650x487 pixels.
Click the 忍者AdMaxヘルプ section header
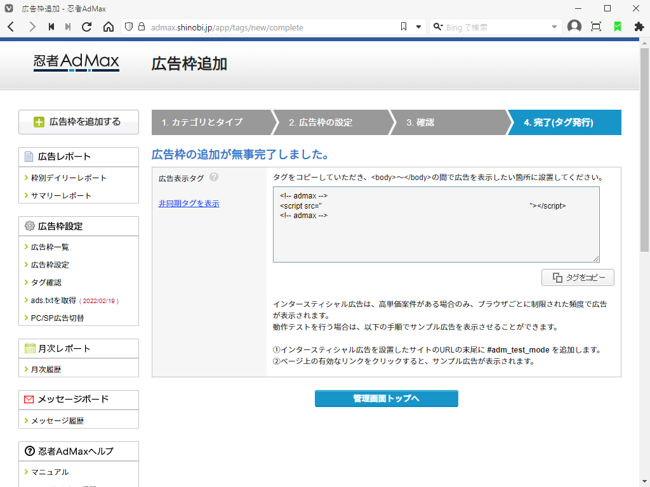(x=79, y=451)
